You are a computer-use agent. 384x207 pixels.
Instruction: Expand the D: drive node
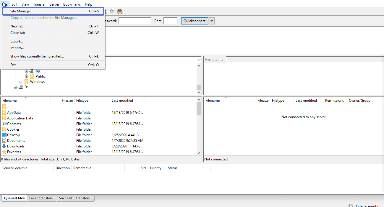click(x=15, y=87)
